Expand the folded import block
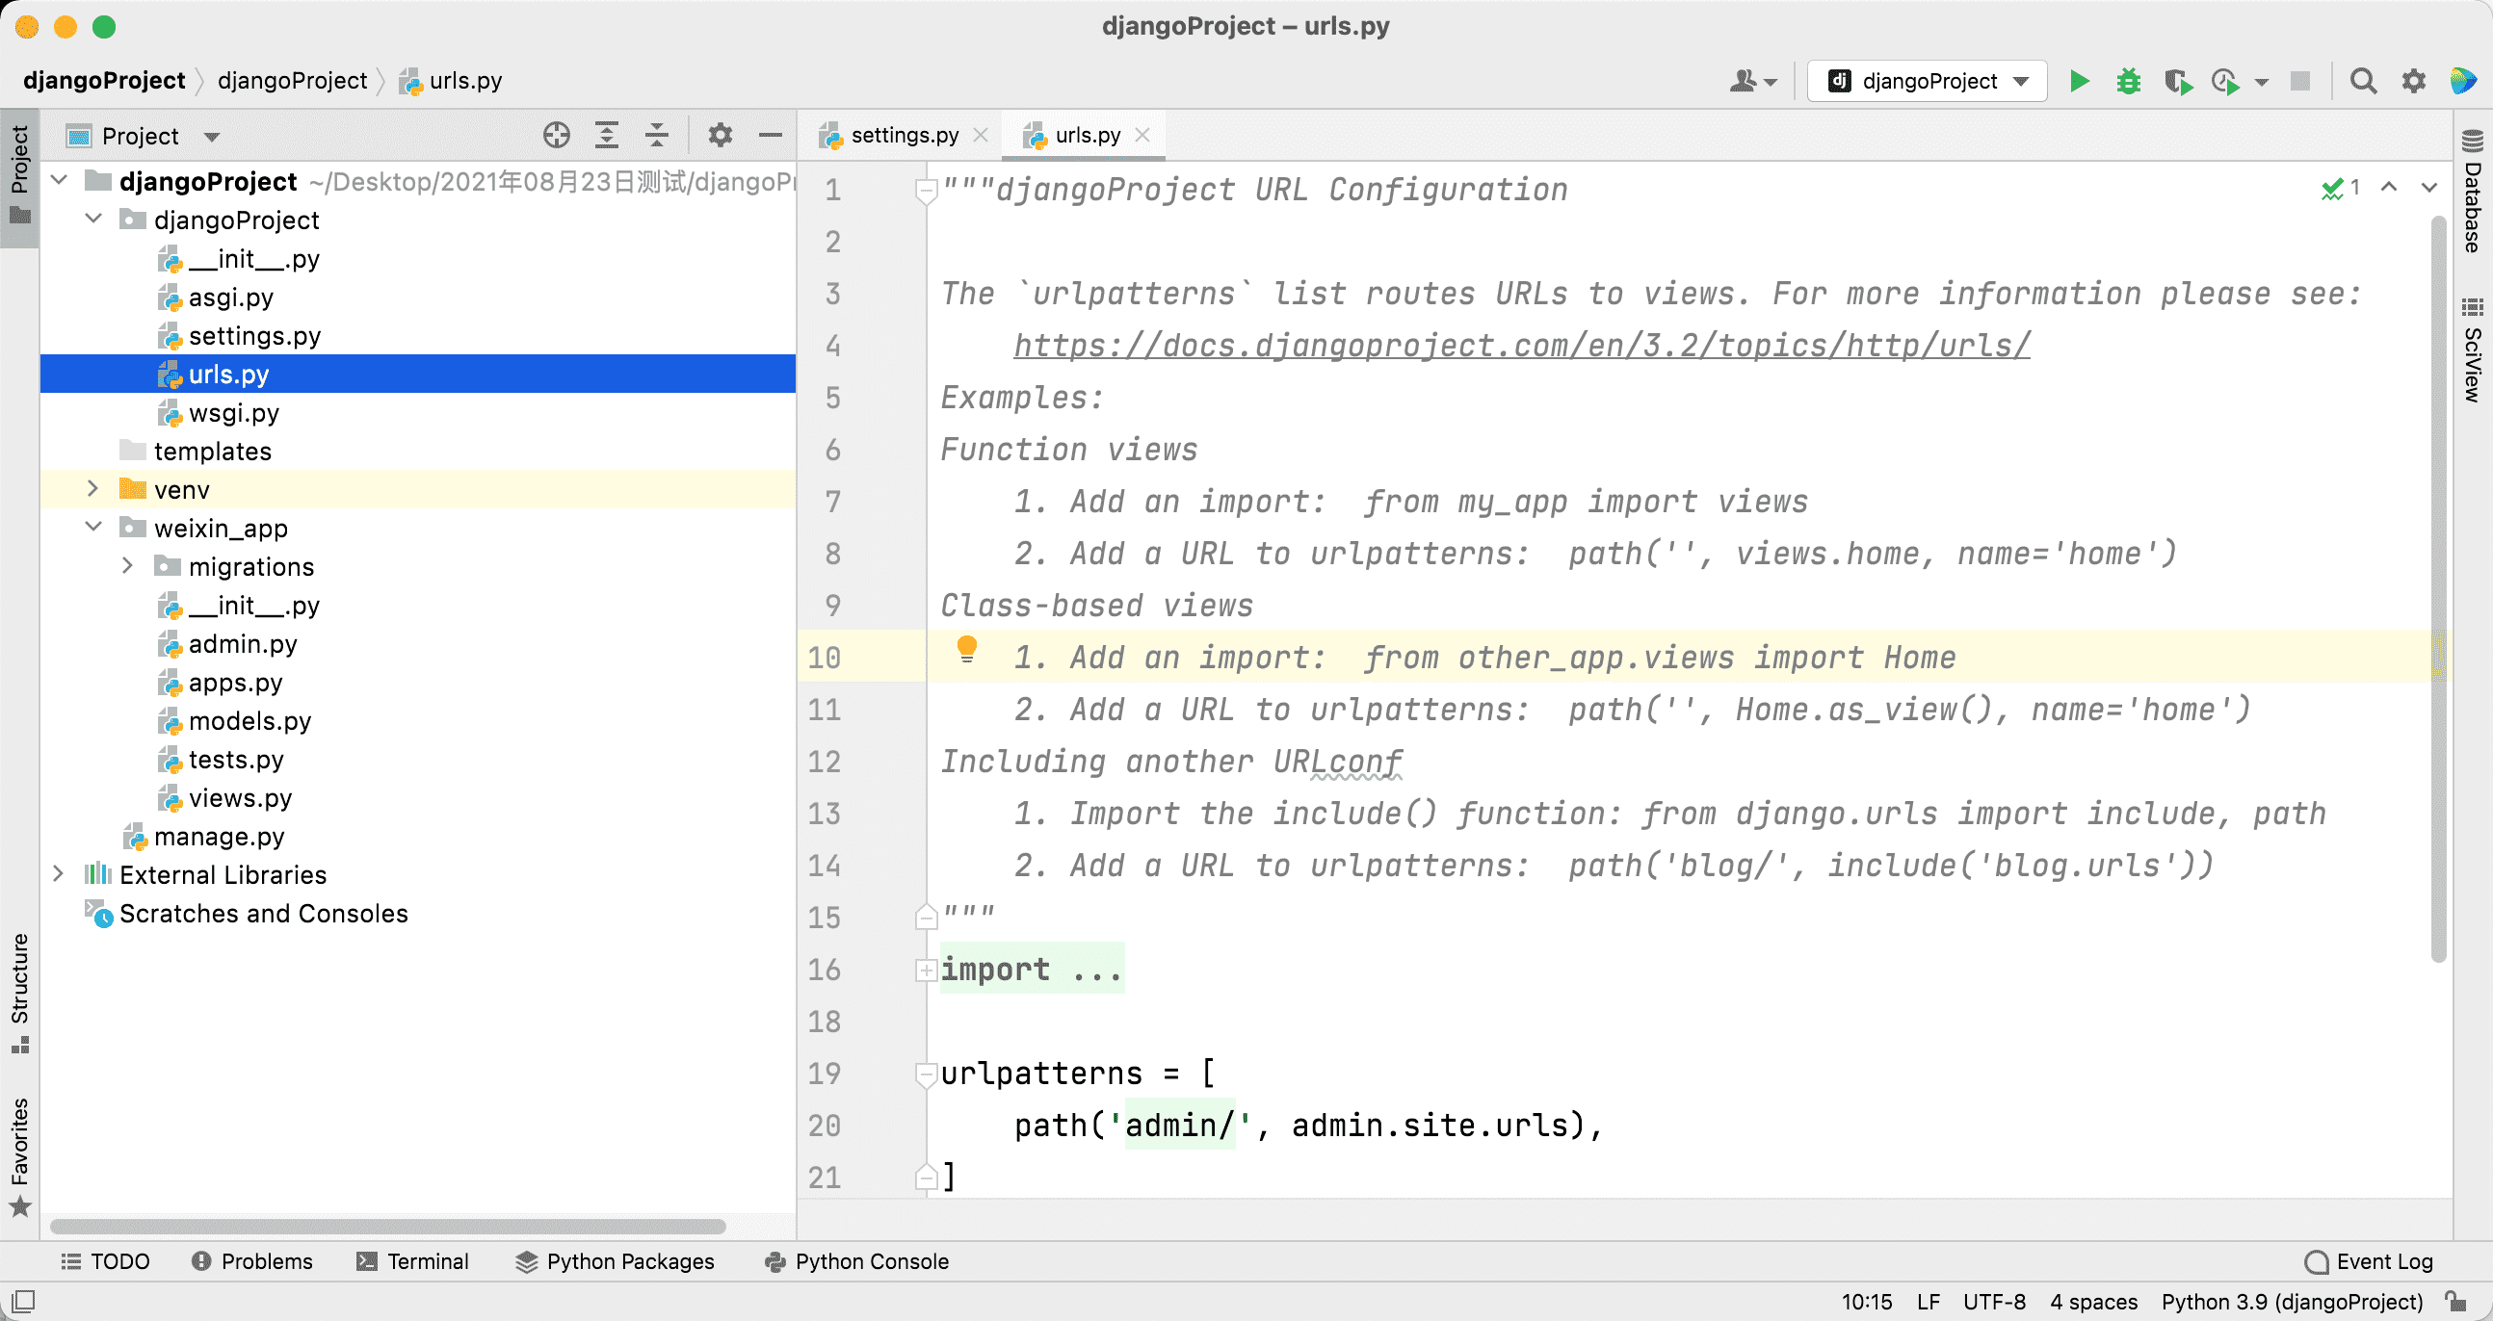Image resolution: width=2493 pixels, height=1321 pixels. [925, 969]
